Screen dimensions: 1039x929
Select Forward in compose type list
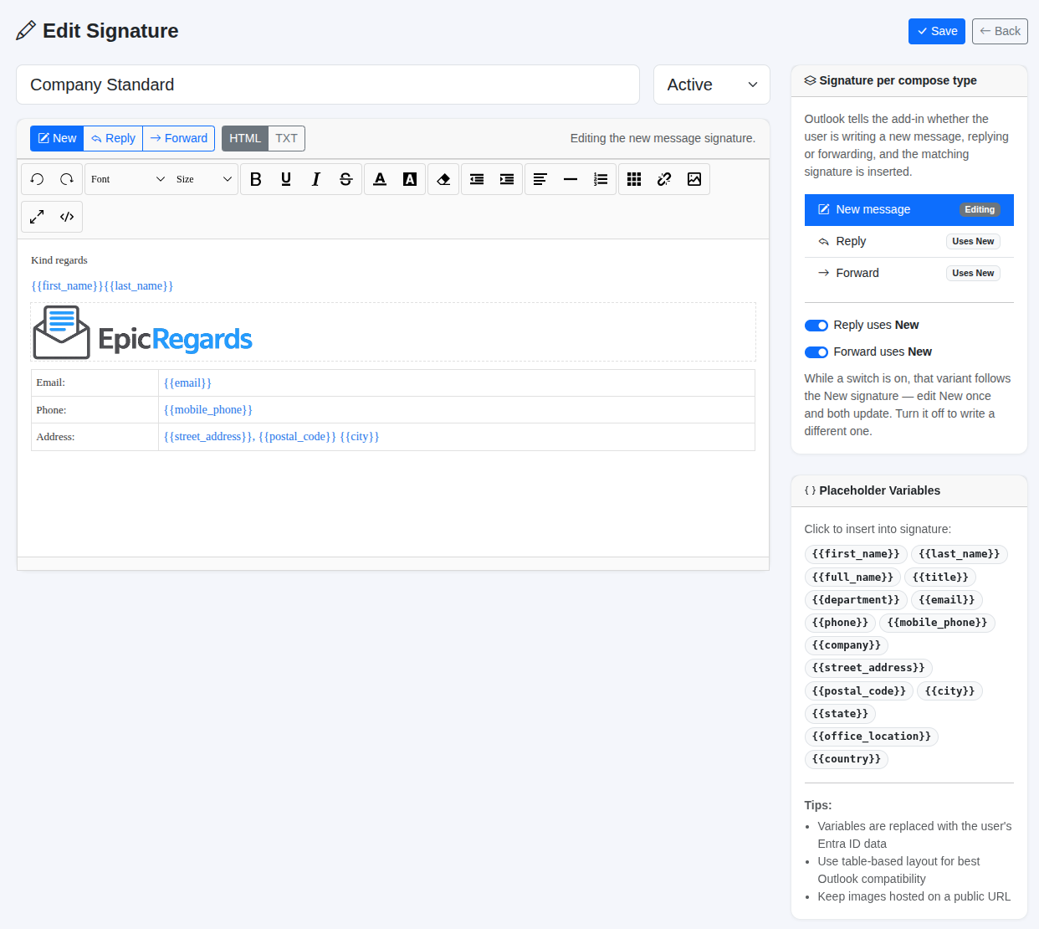[x=909, y=274]
